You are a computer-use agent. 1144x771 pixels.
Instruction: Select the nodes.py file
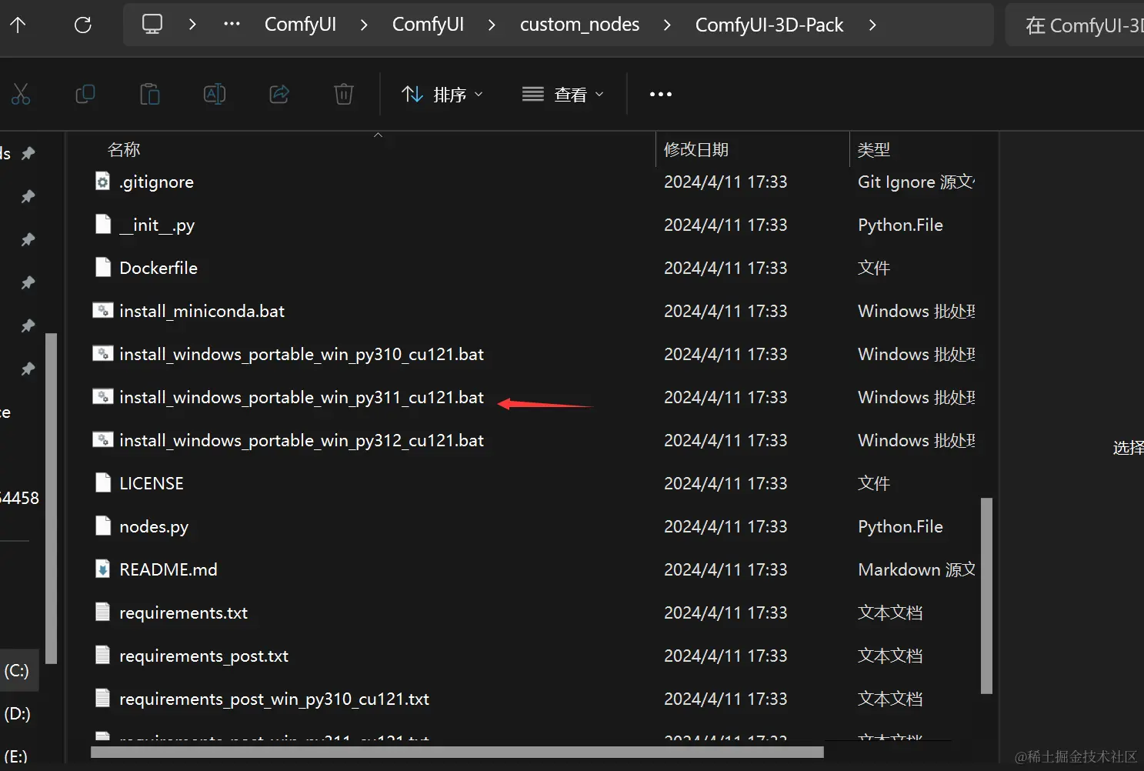pyautogui.click(x=154, y=526)
